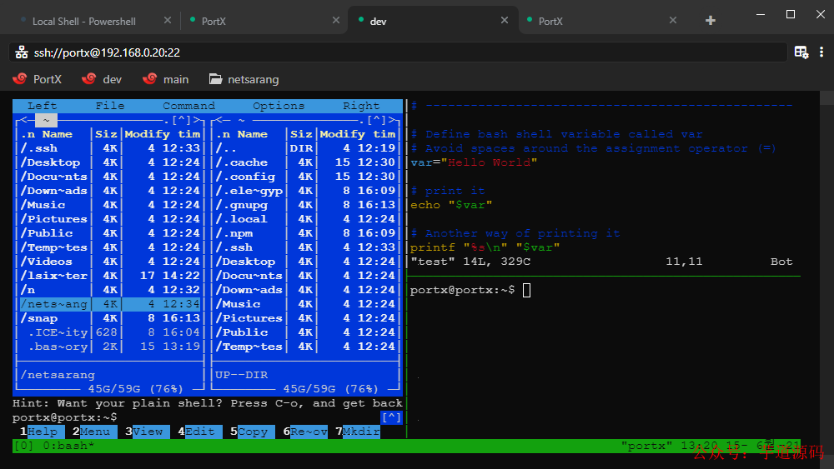Click the right panel history [^] dropdown
Viewport: 834px width, 469px height.
pos(377,120)
